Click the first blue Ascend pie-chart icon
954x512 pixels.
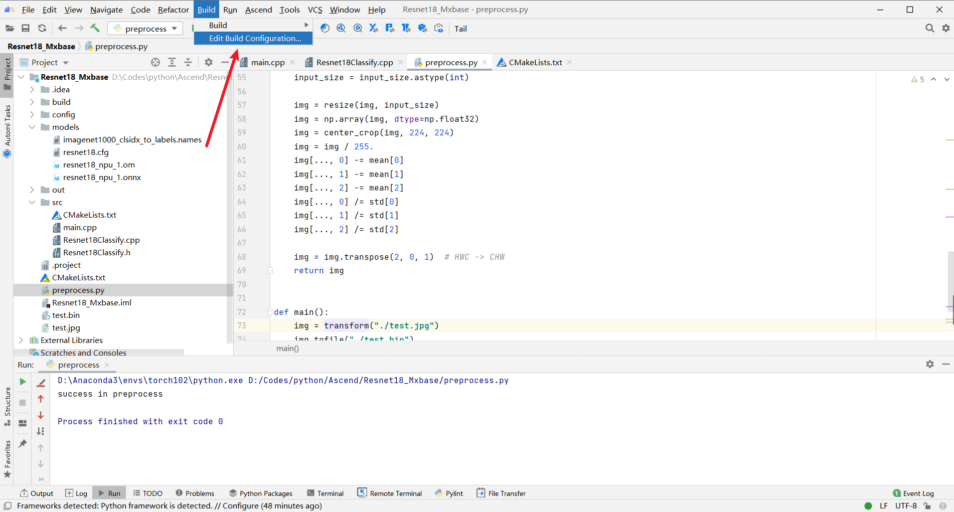point(325,28)
